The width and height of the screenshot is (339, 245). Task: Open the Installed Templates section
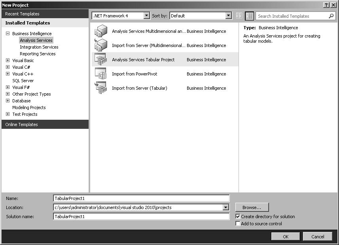point(45,23)
